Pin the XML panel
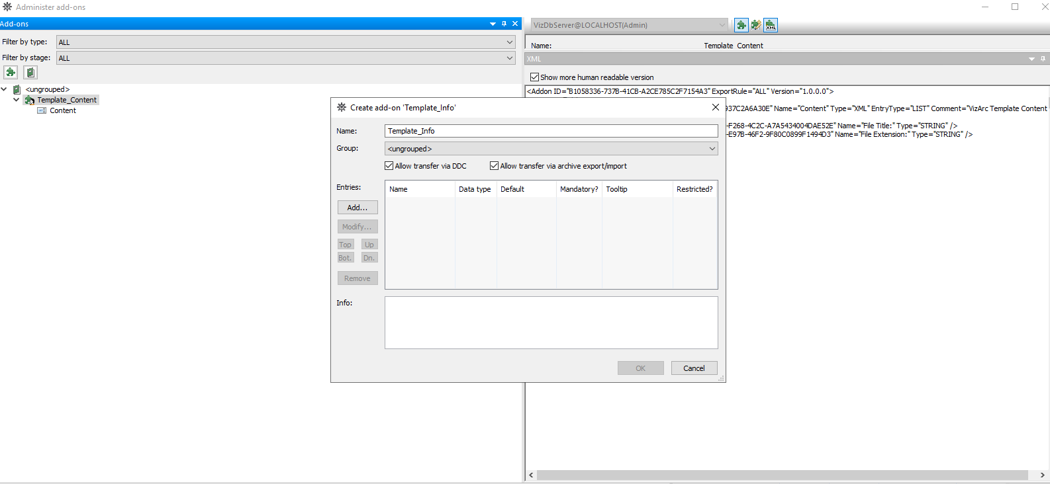 (x=1043, y=59)
